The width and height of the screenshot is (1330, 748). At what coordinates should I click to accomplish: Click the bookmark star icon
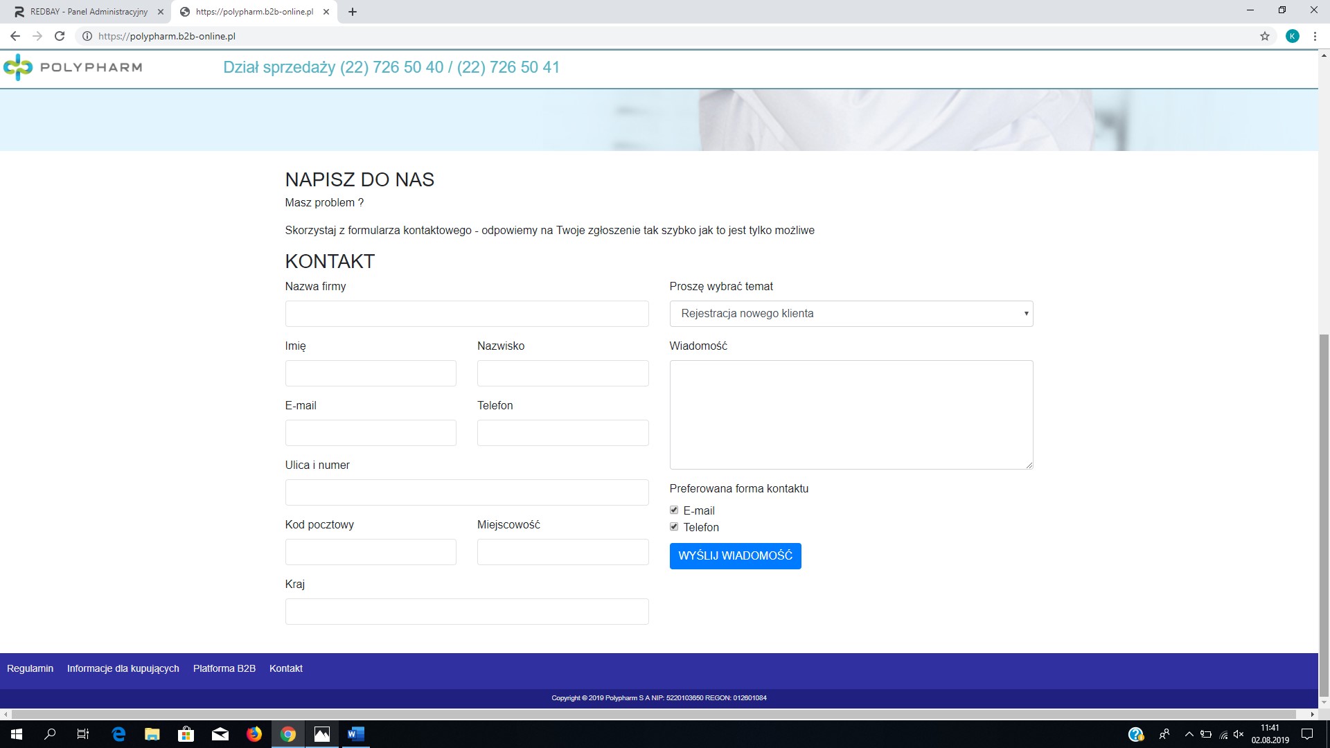[1265, 36]
